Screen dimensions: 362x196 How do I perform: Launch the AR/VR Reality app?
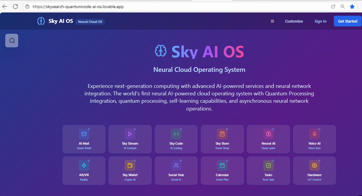point(84,171)
